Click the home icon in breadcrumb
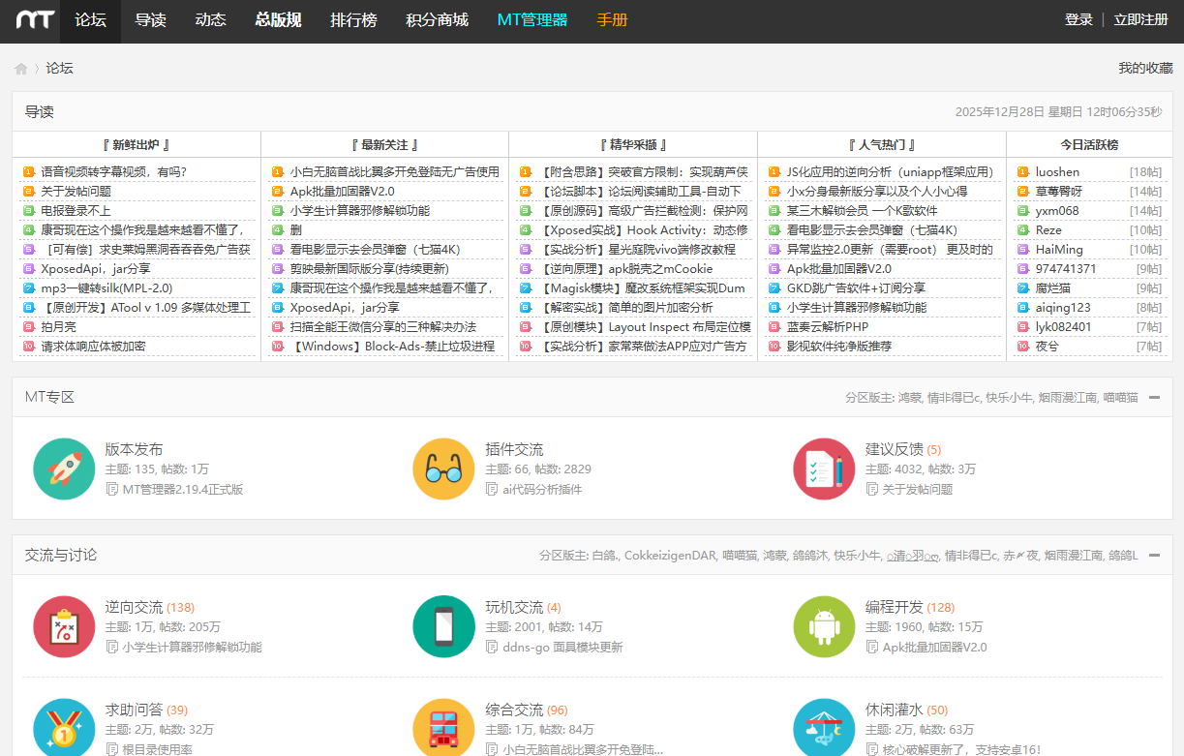Viewport: 1184px width, 756px height. [21, 69]
